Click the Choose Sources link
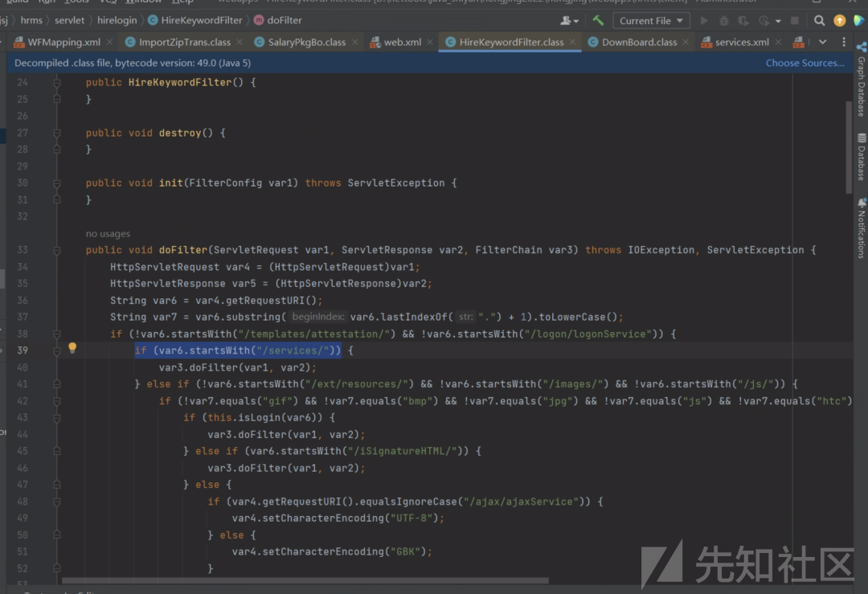The width and height of the screenshot is (868, 594). (805, 63)
